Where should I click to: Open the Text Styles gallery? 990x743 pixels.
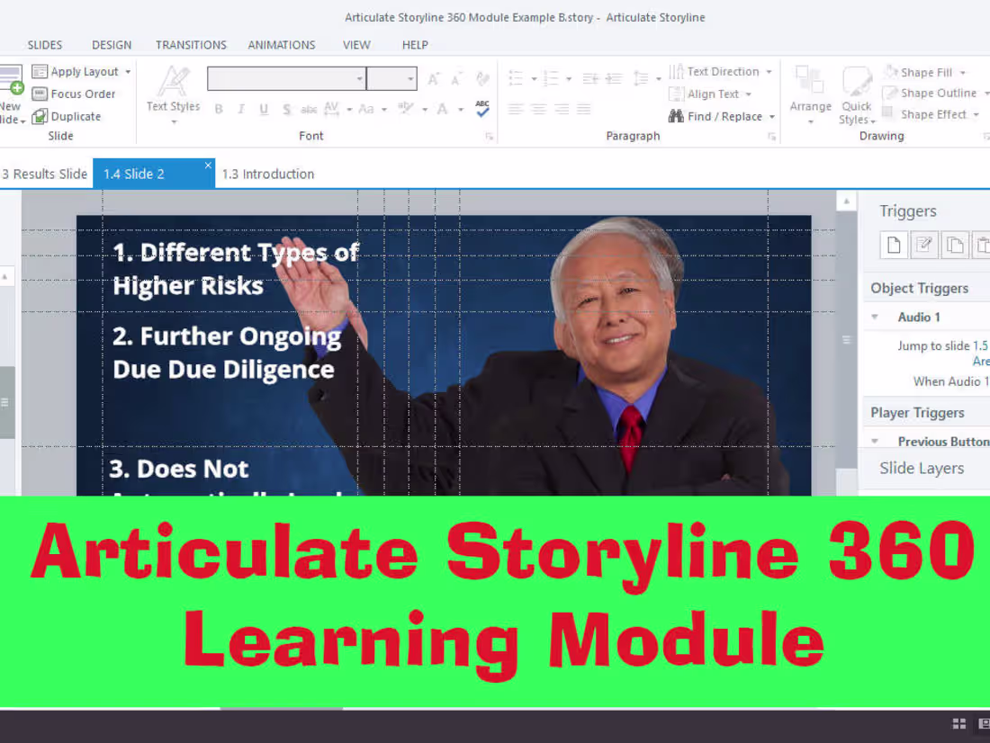pos(173,94)
